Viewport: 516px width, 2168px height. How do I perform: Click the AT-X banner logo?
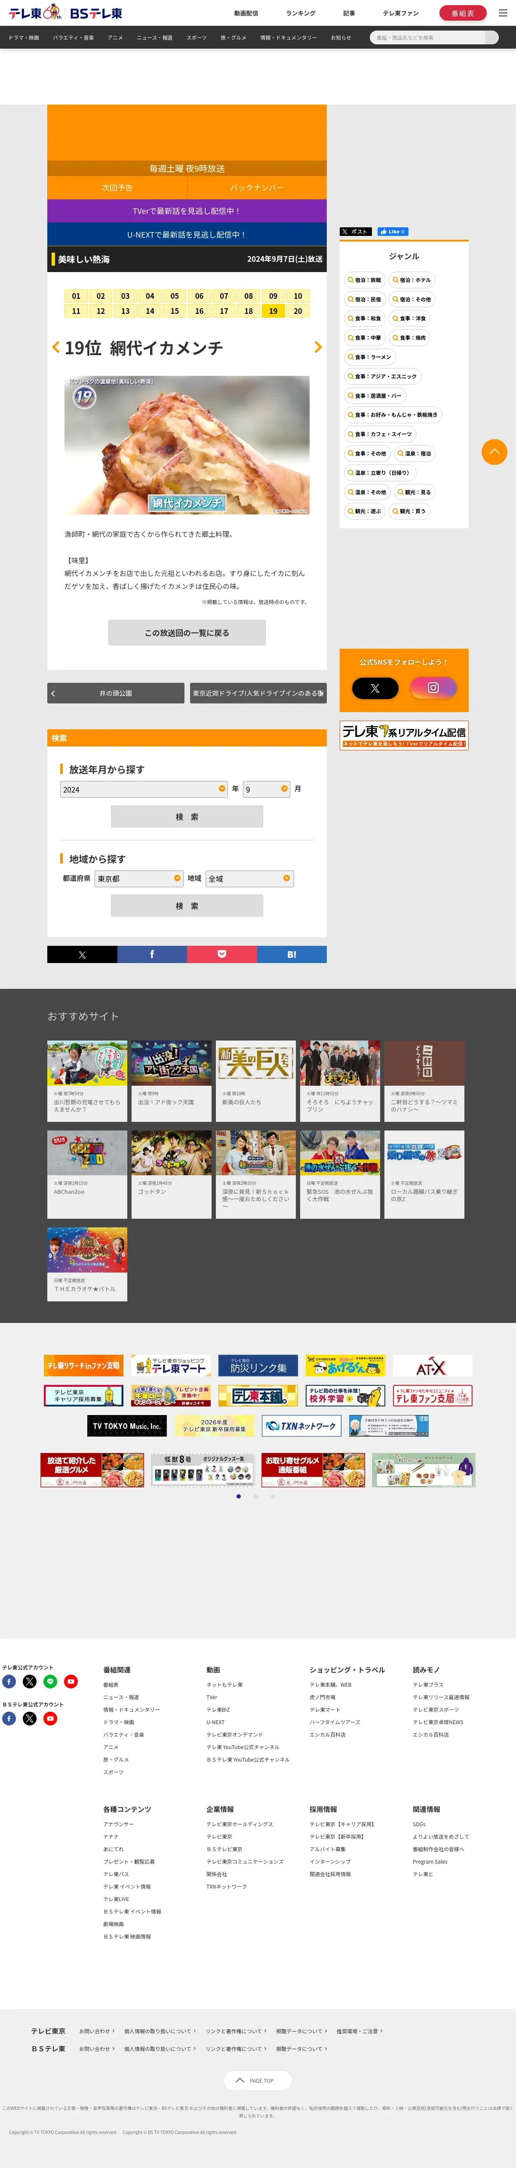pyautogui.click(x=432, y=1365)
